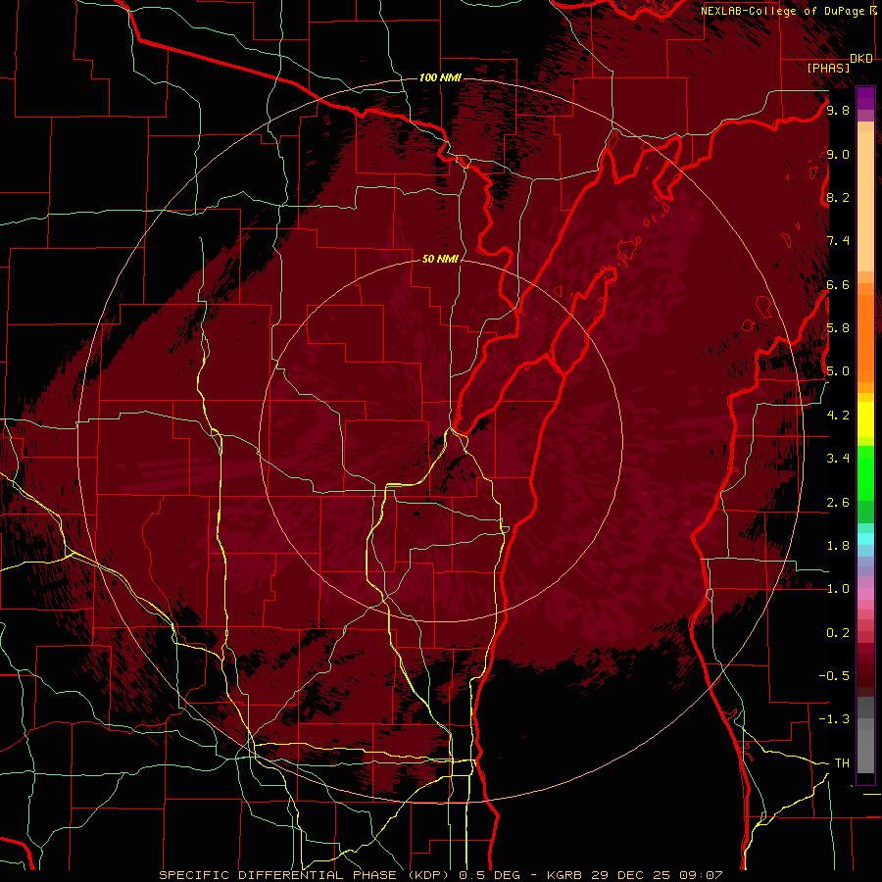The width and height of the screenshot is (882, 882).
Task: Click the DKD label above the color bar
Action: click(x=861, y=59)
